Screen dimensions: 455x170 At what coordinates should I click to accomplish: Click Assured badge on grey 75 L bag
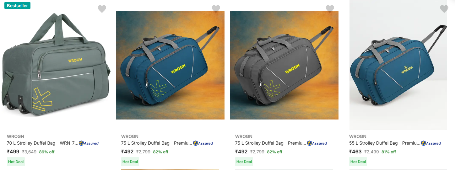317,143
